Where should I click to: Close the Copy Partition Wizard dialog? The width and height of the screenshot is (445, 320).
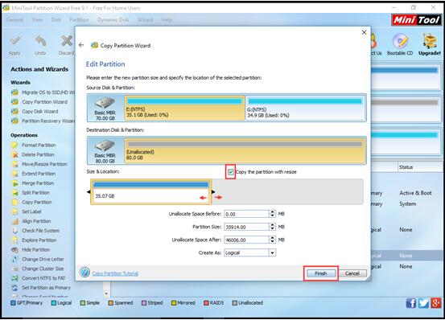point(364,32)
